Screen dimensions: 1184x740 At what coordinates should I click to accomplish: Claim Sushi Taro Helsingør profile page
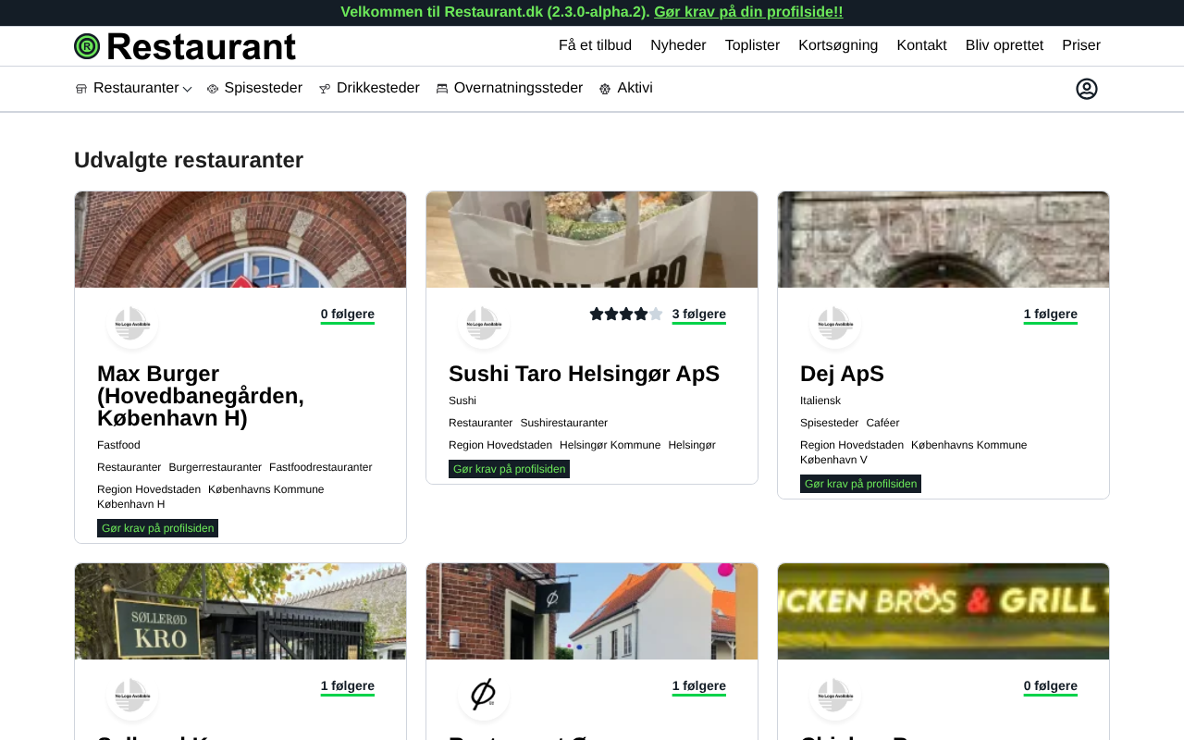(509, 469)
